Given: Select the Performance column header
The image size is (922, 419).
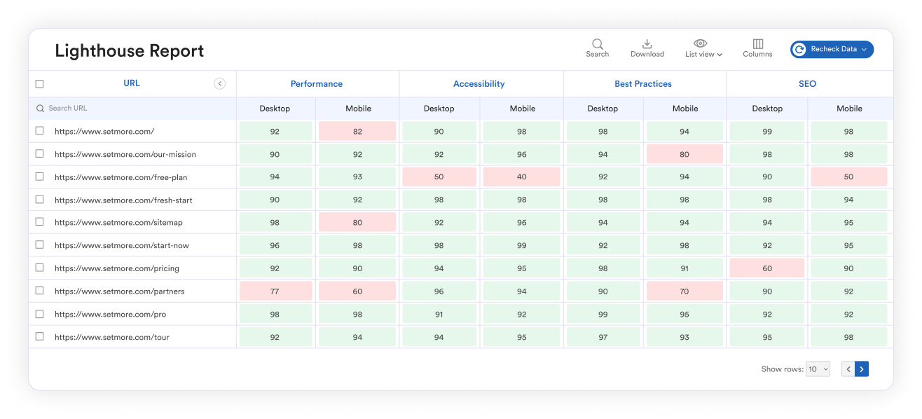Looking at the screenshot, I should (317, 83).
